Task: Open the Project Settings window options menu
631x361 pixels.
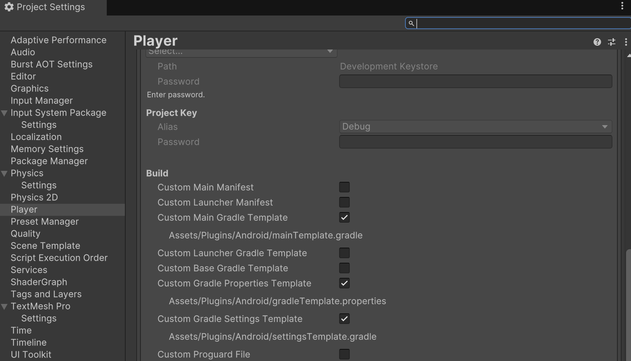Action: (x=622, y=6)
